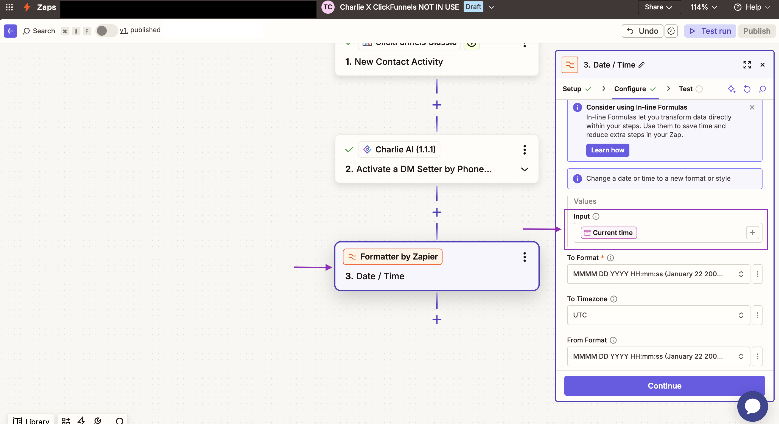Open Charlie AI step three-dot menu
779x424 pixels.
point(525,149)
